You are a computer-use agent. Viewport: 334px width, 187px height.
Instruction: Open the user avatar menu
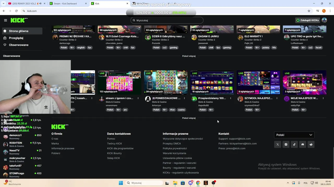click(324, 20)
